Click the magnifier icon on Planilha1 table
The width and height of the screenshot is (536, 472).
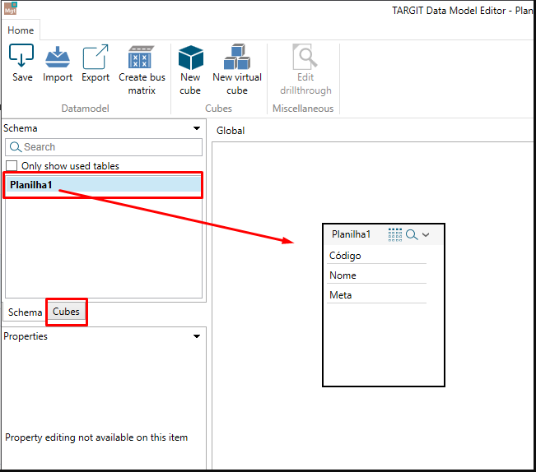(x=412, y=235)
